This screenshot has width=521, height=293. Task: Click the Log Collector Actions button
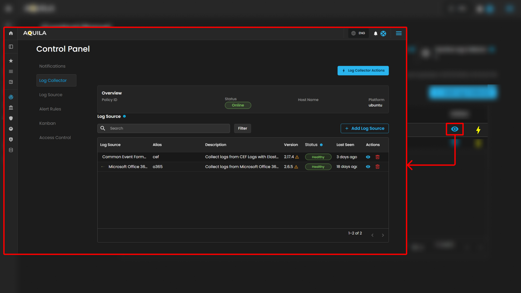pyautogui.click(x=363, y=71)
